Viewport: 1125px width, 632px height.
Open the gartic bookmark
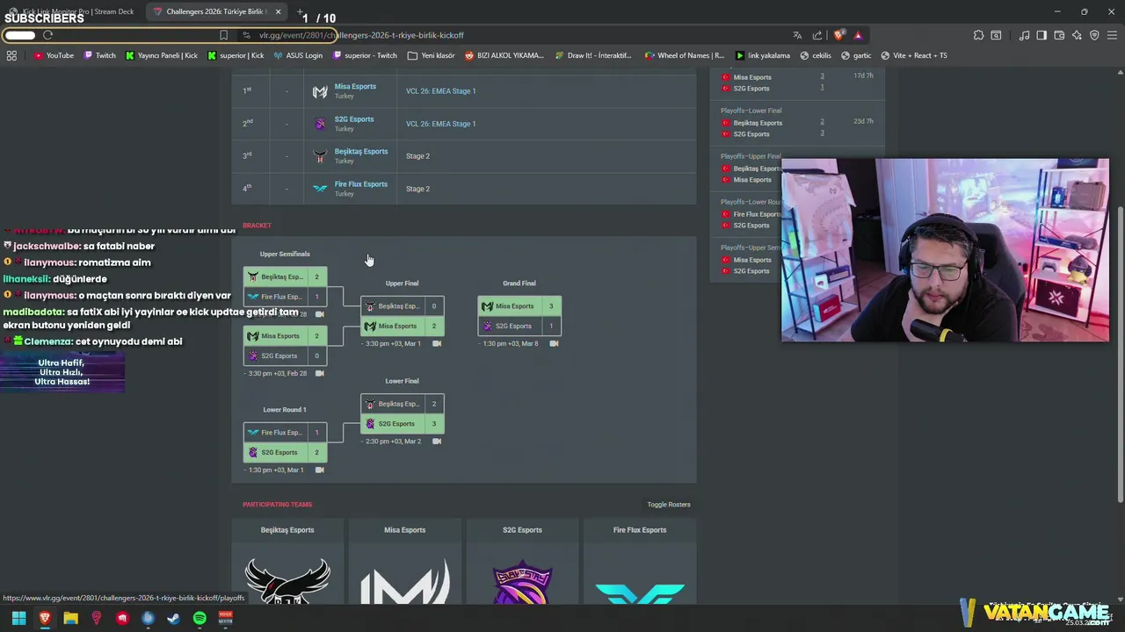click(856, 55)
